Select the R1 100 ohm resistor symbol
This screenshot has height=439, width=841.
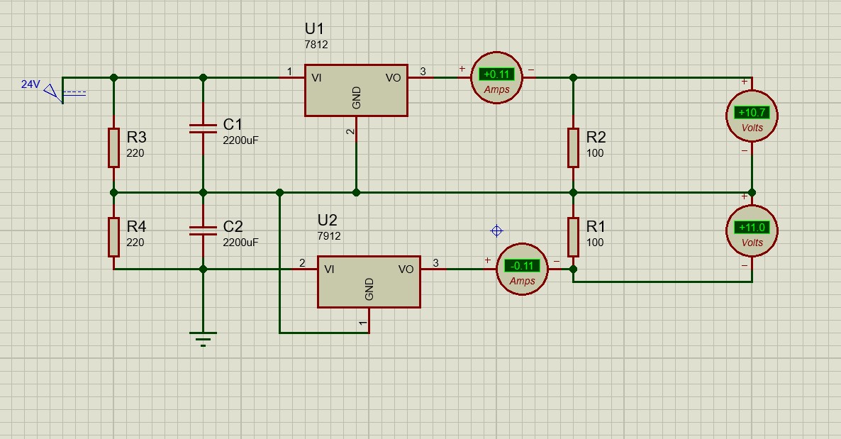pyautogui.click(x=573, y=237)
